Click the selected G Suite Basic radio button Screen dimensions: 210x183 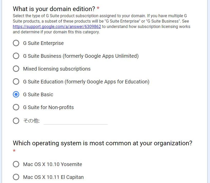(16, 94)
